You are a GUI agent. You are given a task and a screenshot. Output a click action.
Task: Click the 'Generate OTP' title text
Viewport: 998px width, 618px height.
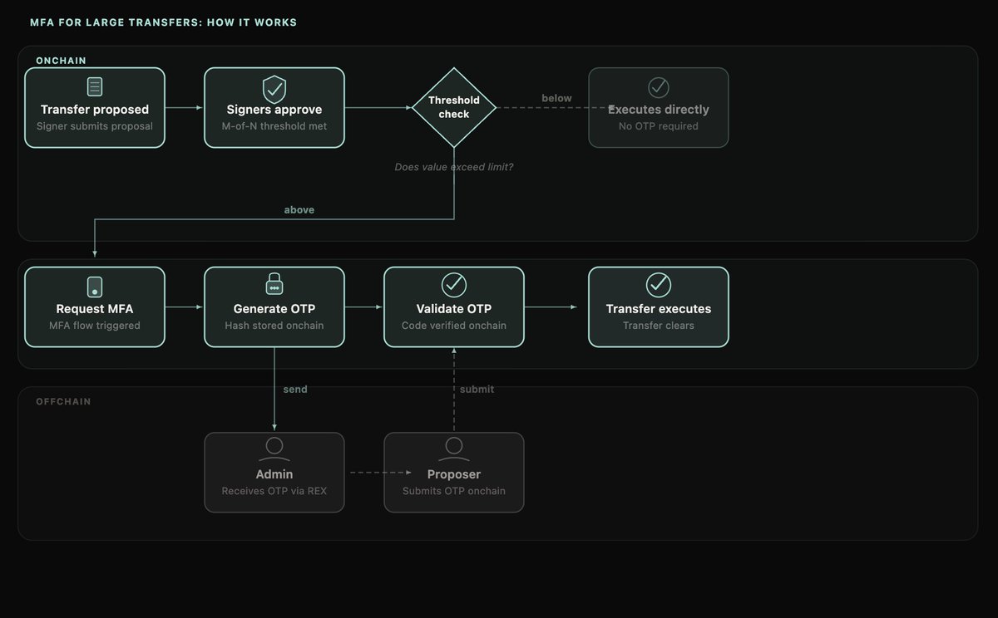274,309
